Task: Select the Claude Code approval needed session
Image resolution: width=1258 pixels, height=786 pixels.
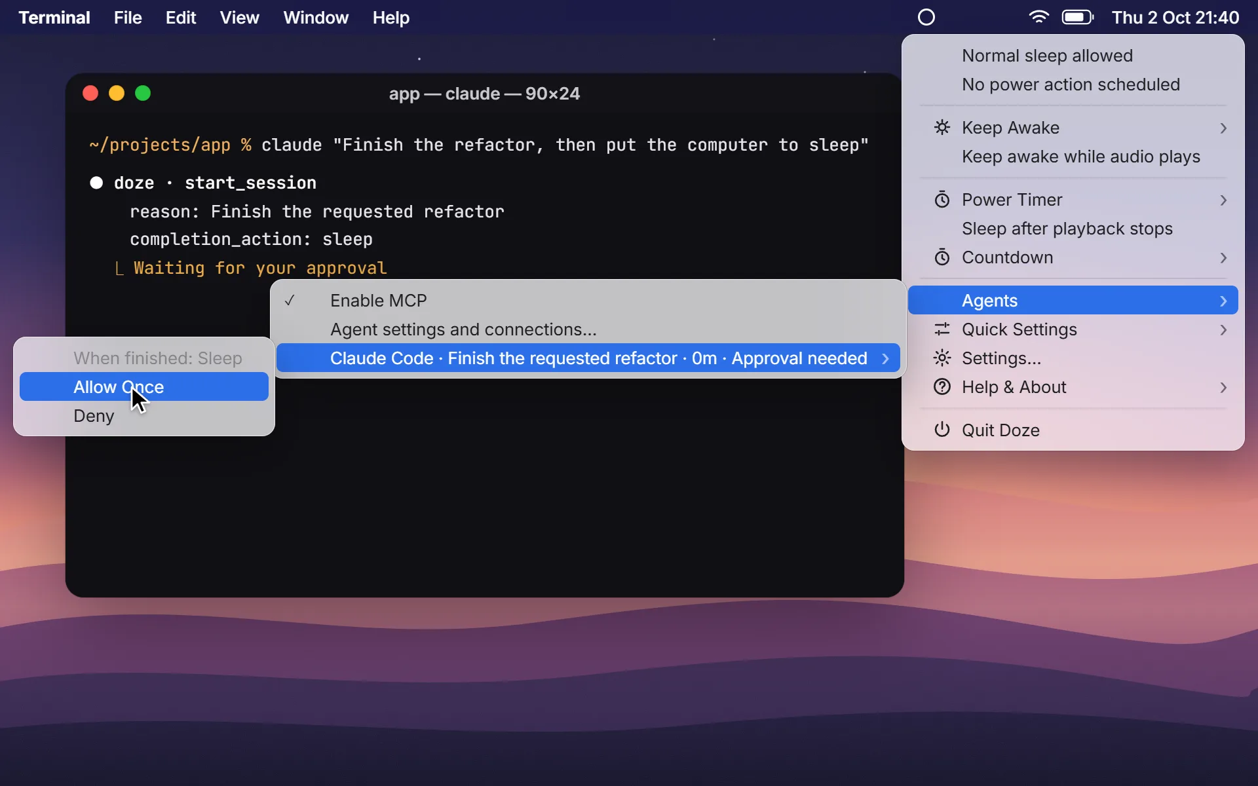Action: pyautogui.click(x=588, y=358)
